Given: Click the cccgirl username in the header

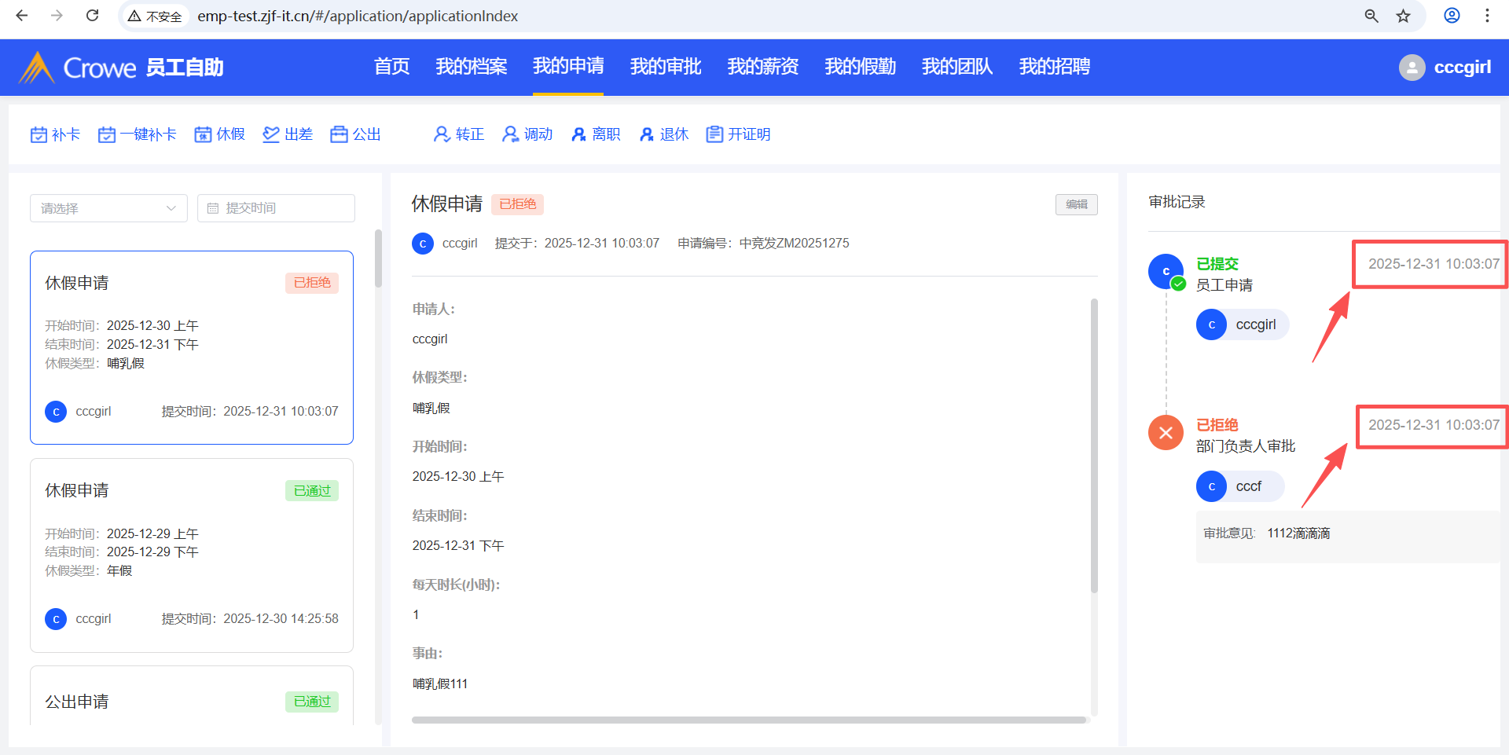Looking at the screenshot, I should coord(1463,68).
